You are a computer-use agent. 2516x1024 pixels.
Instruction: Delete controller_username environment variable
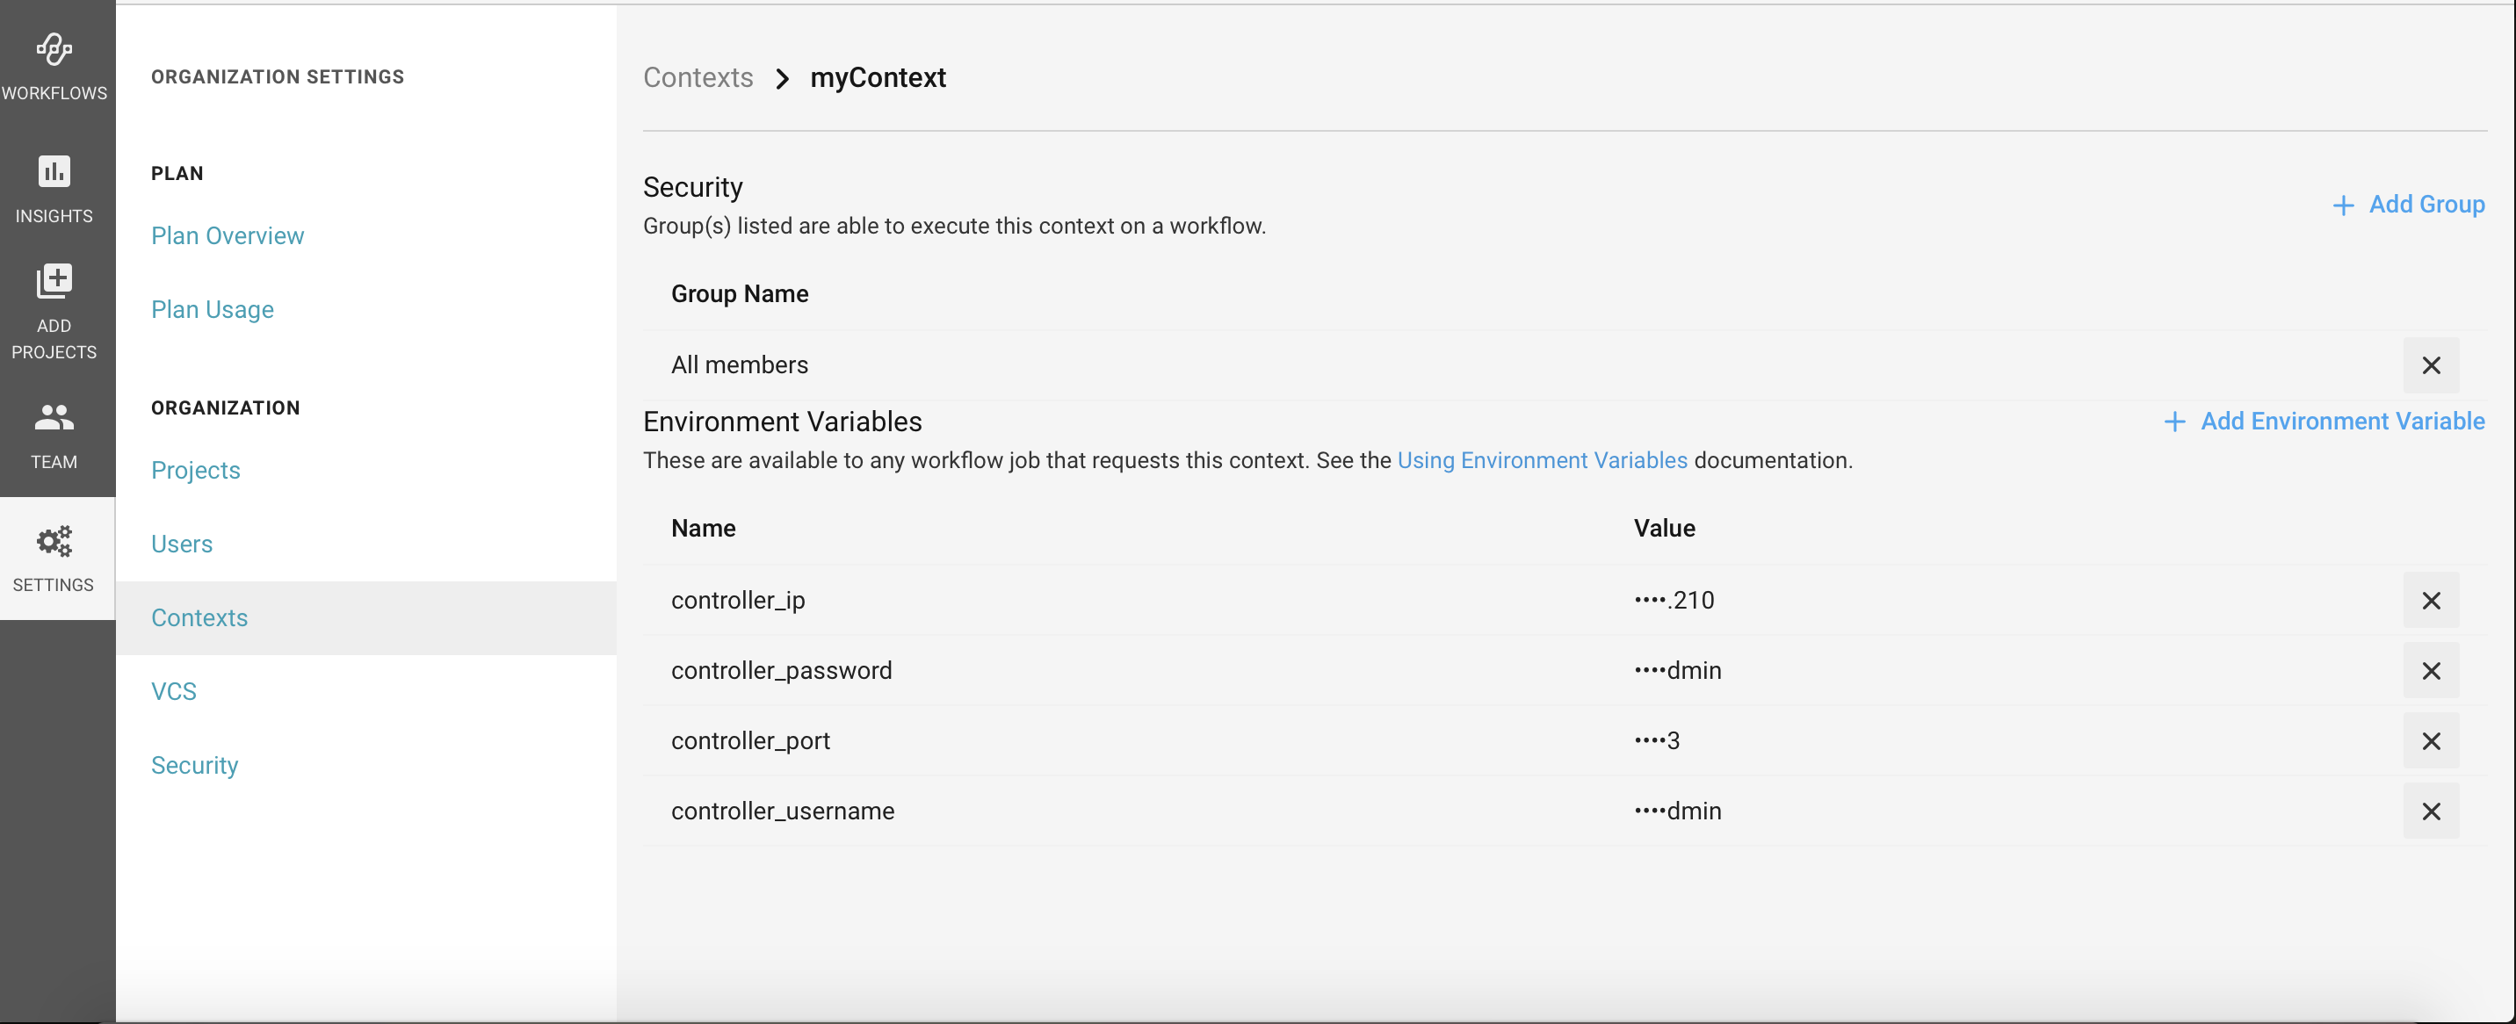2431,811
